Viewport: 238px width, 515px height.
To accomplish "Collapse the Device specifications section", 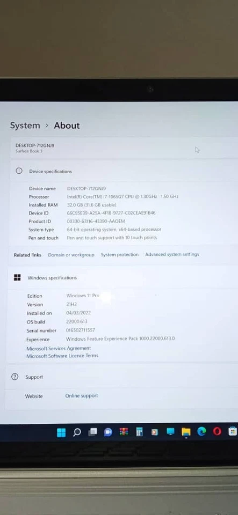I will tap(124, 171).
